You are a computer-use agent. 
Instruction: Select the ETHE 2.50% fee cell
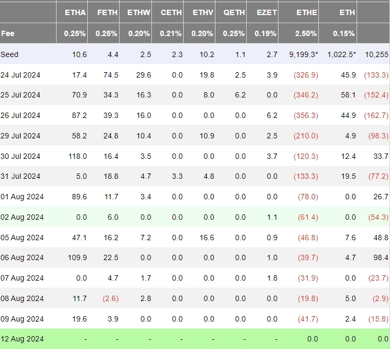coord(306,33)
